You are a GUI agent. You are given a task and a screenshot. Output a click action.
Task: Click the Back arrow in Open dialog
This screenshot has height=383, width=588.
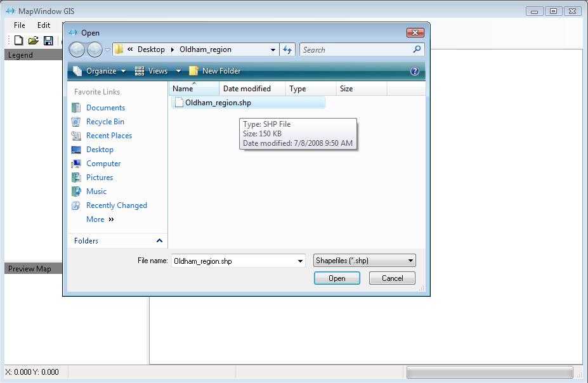[x=77, y=49]
